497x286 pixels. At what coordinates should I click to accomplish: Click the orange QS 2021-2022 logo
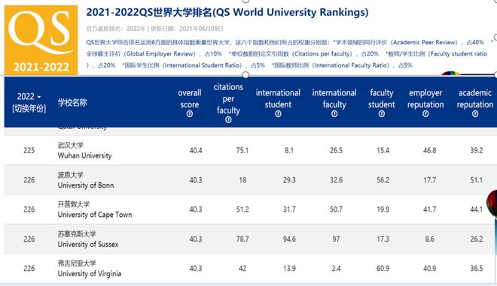click(x=41, y=40)
